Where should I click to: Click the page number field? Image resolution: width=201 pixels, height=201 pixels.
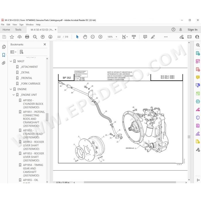(x=59, y=37)
